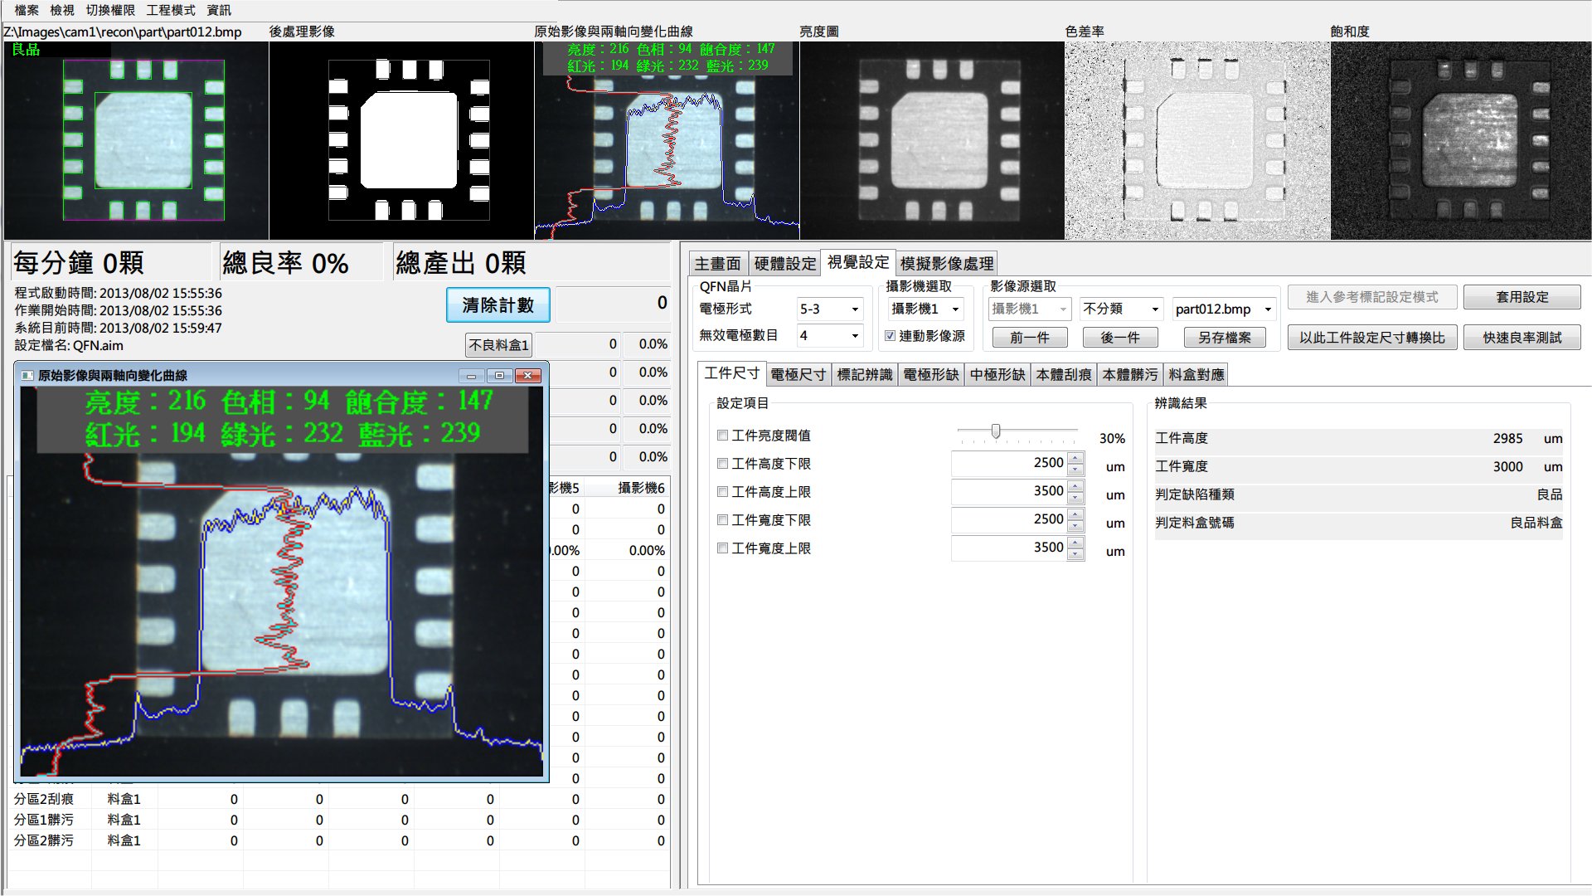Screen dimensions: 1592x896
Task: Increase 工件寬度下限 value with up arrow
Action: click(x=1075, y=514)
